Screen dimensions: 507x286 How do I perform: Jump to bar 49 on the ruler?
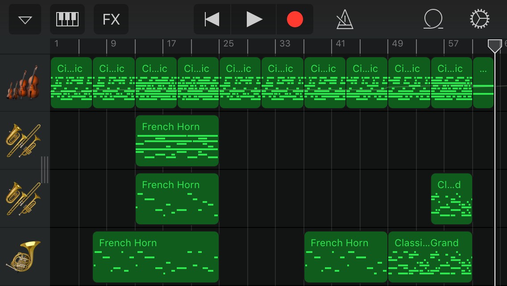pos(397,43)
